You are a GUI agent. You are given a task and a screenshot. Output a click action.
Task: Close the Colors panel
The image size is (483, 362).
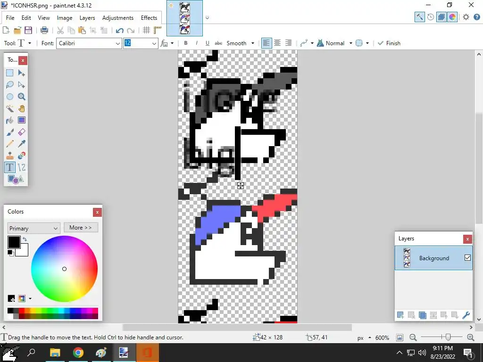coord(97,212)
